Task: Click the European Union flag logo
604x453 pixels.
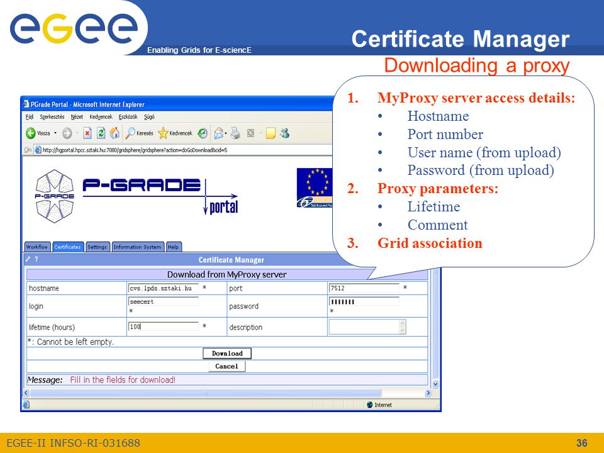Action: 315,188
